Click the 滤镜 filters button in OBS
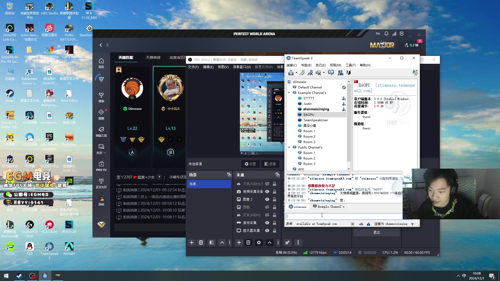500x281 pixels. coord(270,164)
